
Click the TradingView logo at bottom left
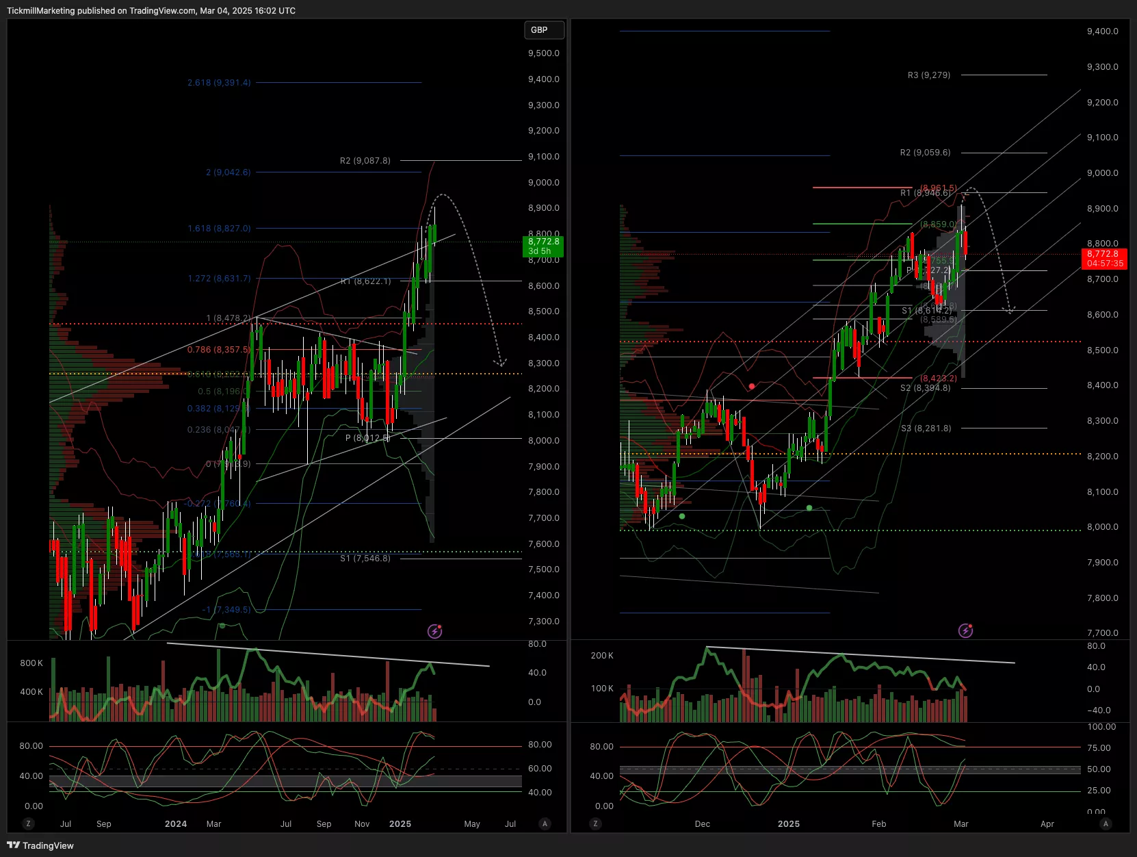[x=40, y=845]
